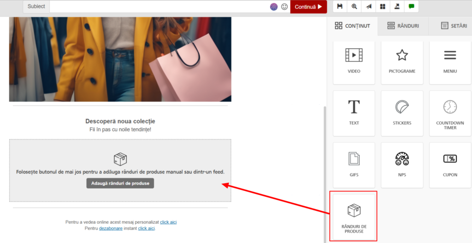Insert an emoji using the smiley icon
472x243 pixels.
[284, 7]
